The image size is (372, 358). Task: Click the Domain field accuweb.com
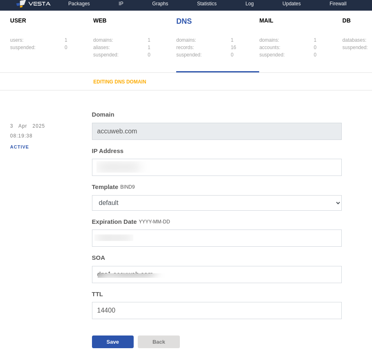coord(217,131)
